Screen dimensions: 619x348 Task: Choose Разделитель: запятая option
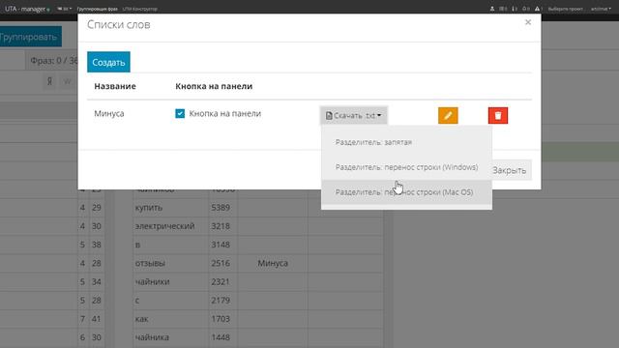pos(406,142)
